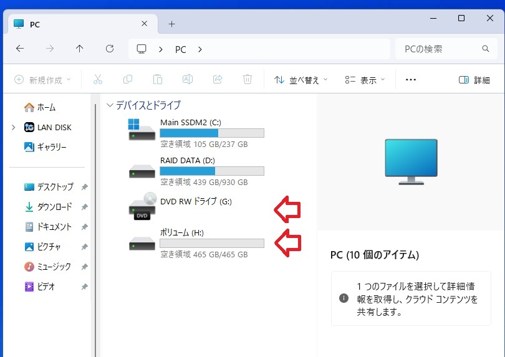Open ドキュメント in quick access

click(48, 227)
